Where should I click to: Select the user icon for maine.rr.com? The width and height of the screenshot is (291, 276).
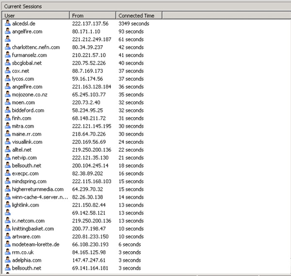(8, 134)
